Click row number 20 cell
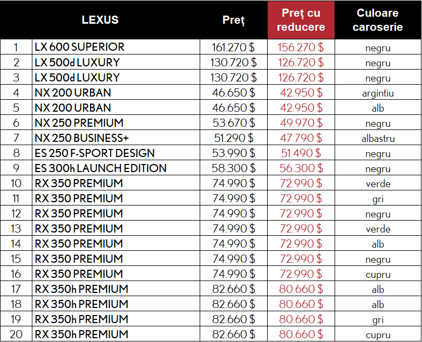The image size is (422, 342). (x=16, y=334)
